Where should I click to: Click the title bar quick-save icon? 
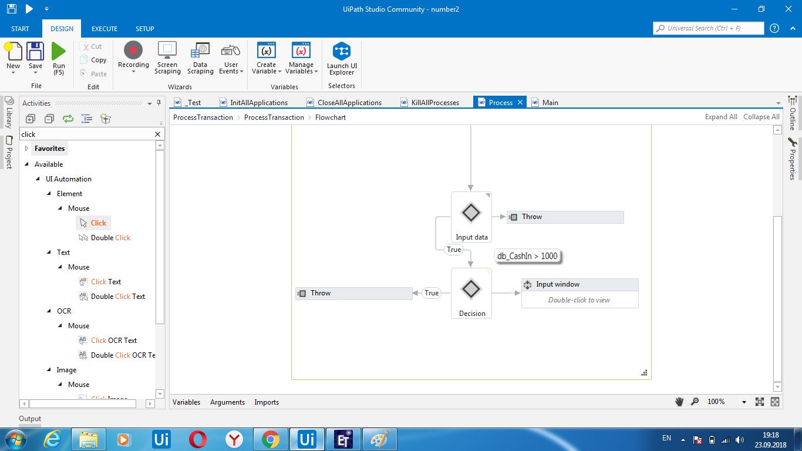(x=12, y=9)
